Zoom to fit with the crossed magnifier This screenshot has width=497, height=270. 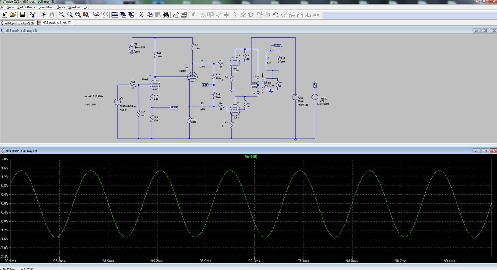coord(86,15)
